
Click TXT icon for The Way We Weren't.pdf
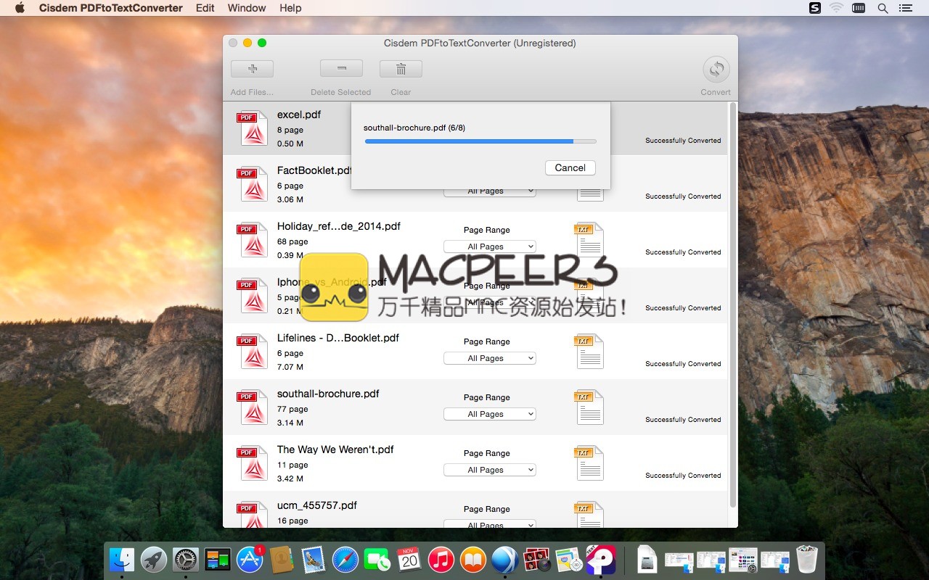point(589,463)
